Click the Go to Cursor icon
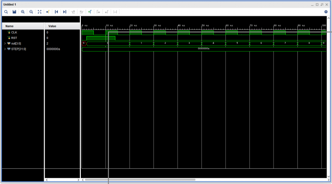The width and height of the screenshot is (332, 184). (48, 12)
